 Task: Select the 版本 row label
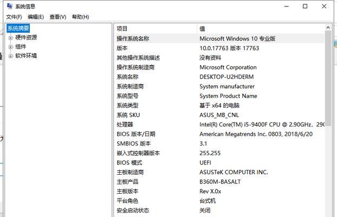point(122,48)
